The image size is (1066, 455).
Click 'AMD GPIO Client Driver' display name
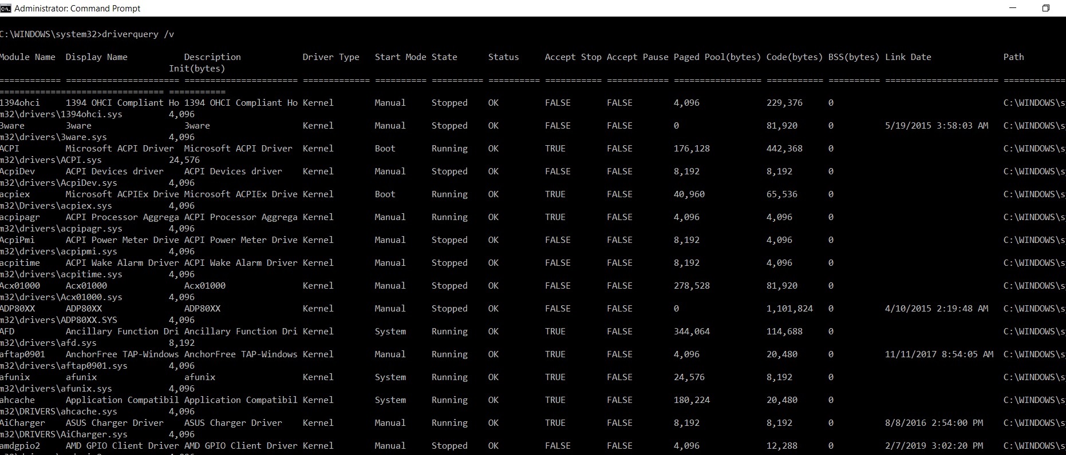pos(122,446)
